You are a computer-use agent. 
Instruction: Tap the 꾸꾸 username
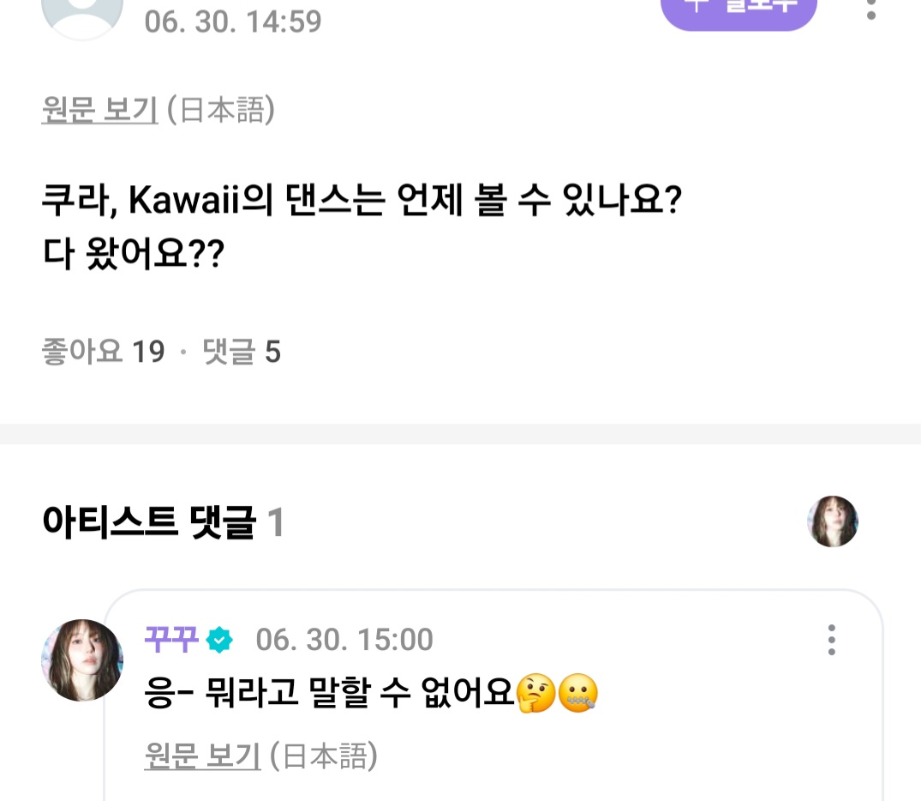tap(171, 640)
